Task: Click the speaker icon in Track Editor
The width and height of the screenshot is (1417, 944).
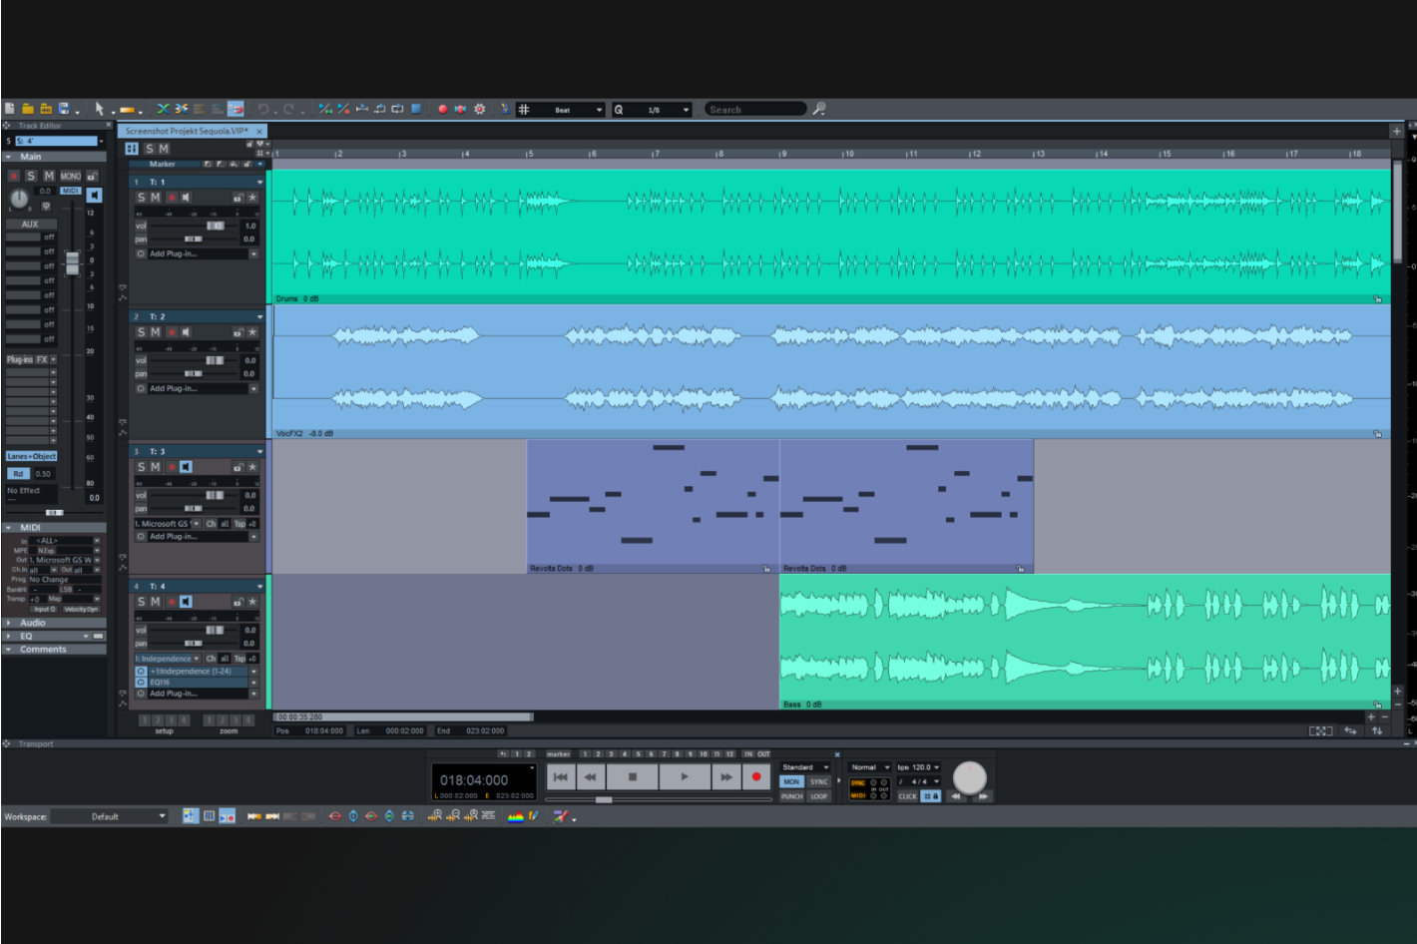Action: [94, 196]
